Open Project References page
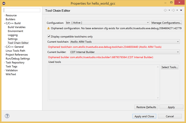Screen dimensions: 186x123 tap(17, 55)
